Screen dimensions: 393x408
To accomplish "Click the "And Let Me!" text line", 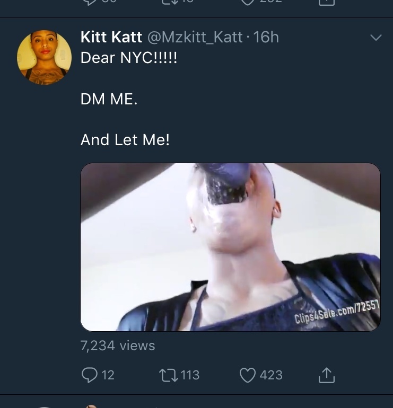I will click(x=125, y=140).
